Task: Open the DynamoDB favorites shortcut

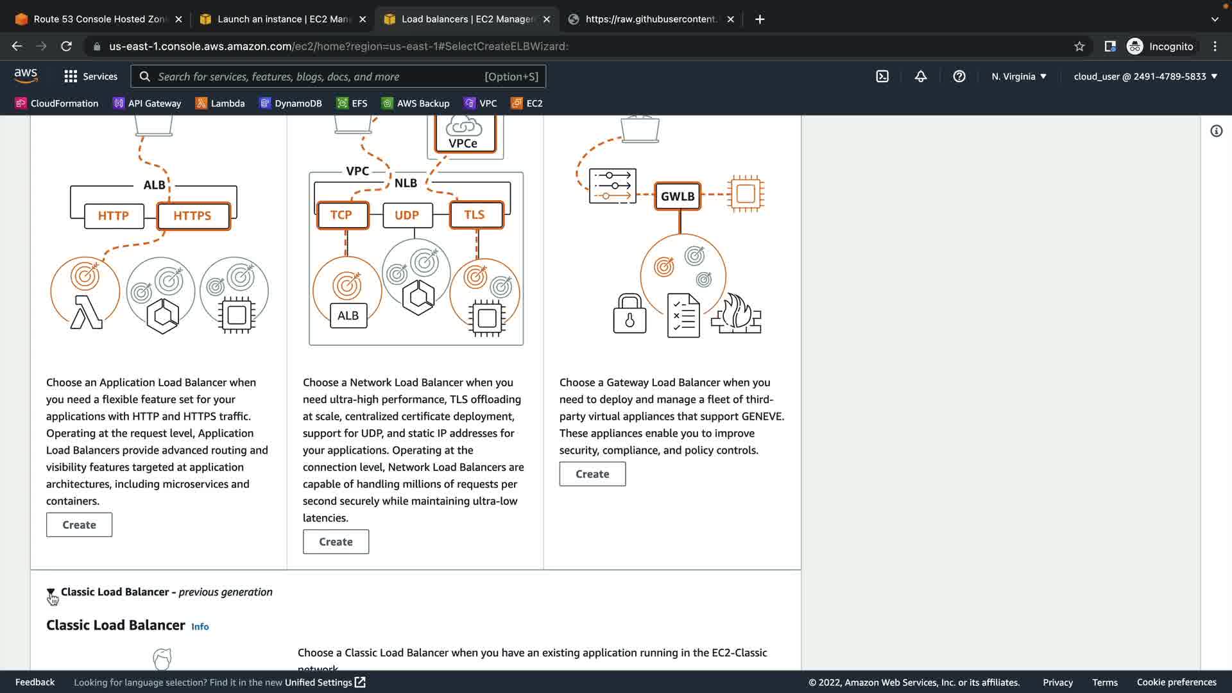Action: click(291, 103)
